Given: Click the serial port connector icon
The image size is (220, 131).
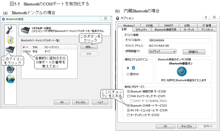Looking at the screenshot, I should coord(10,50).
